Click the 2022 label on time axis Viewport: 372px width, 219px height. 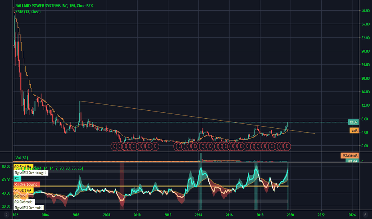point(321,215)
